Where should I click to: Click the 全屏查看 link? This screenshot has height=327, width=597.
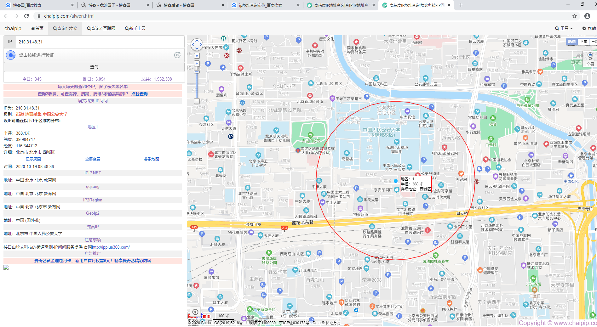tap(93, 159)
